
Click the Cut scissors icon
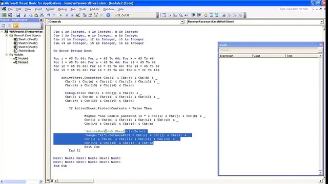click(25, 15)
